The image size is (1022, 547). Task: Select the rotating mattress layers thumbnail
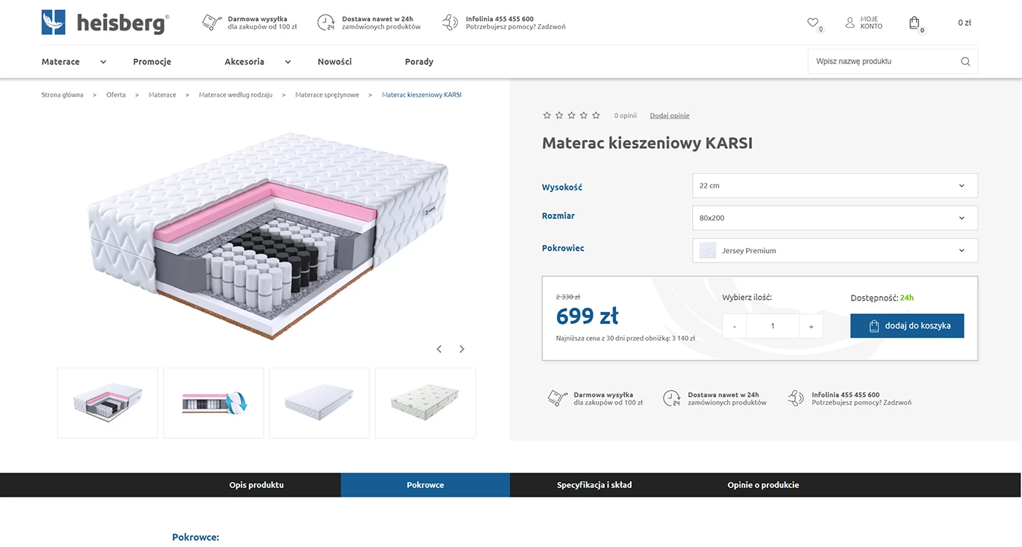point(213,403)
